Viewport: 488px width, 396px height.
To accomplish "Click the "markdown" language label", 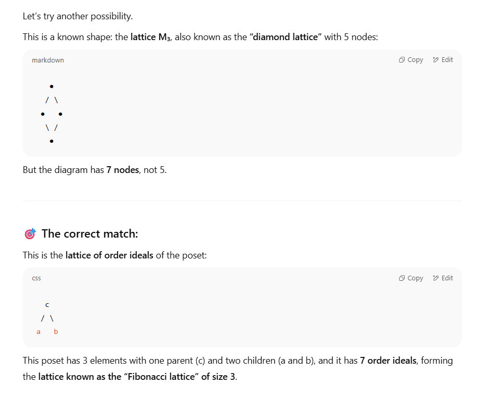I will click(x=48, y=60).
